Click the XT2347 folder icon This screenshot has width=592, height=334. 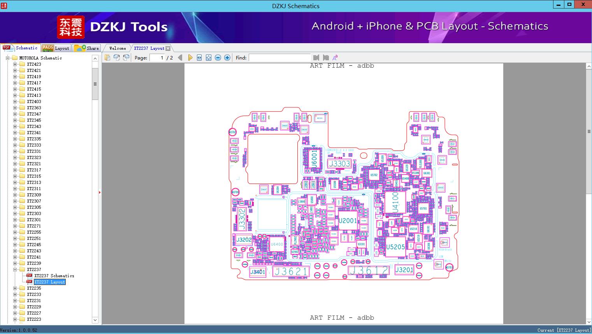22,114
